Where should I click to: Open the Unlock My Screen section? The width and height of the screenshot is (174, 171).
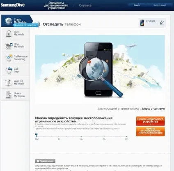coord(15,95)
